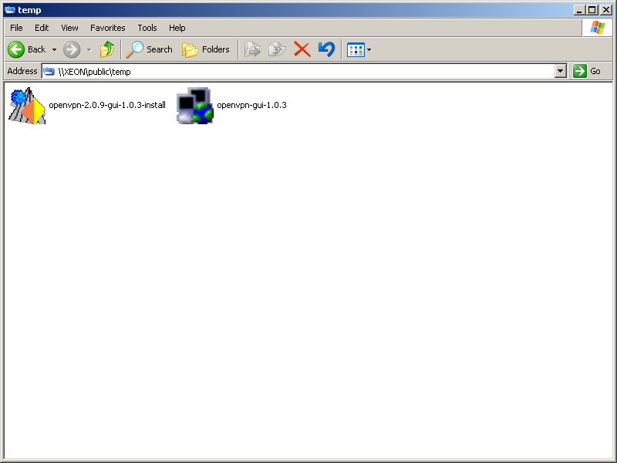Click the green Back arrow button

[x=17, y=49]
